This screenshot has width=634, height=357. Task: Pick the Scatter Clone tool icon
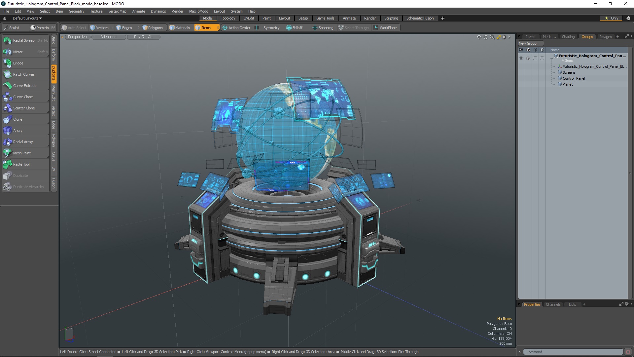(7, 108)
